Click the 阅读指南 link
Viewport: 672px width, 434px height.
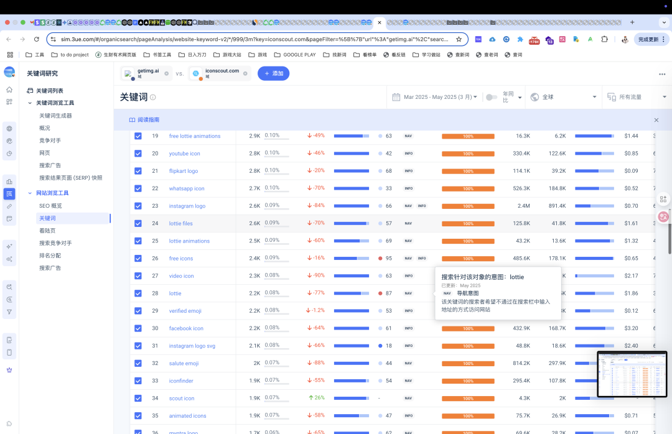(148, 120)
